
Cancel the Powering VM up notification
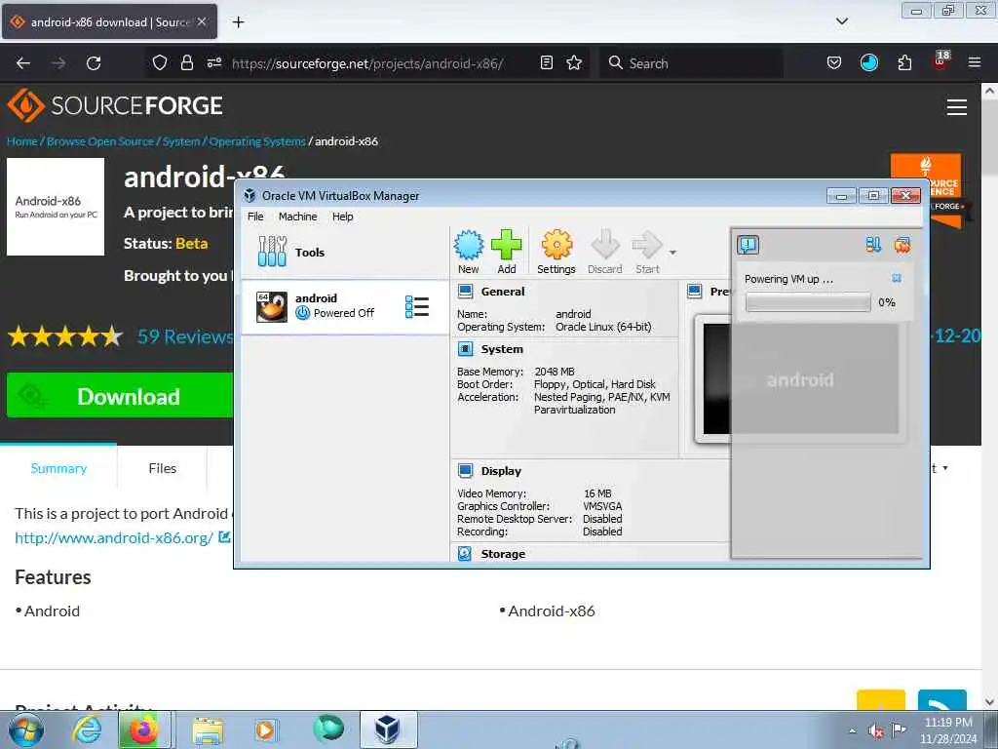[x=897, y=278]
